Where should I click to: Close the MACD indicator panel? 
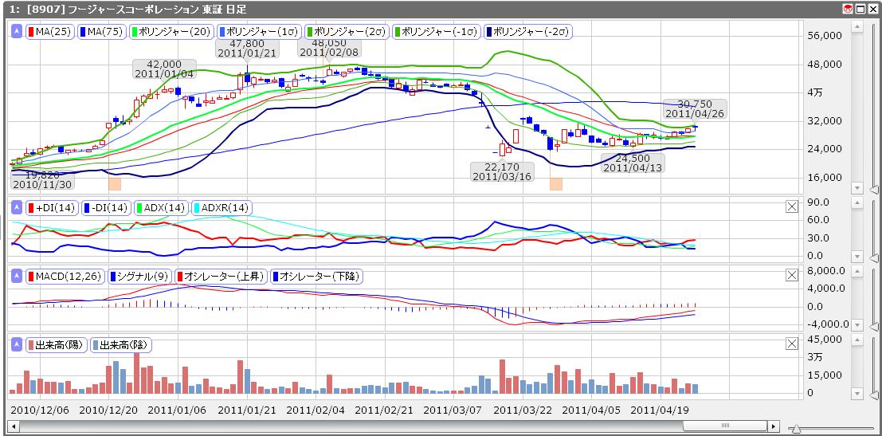pos(791,275)
